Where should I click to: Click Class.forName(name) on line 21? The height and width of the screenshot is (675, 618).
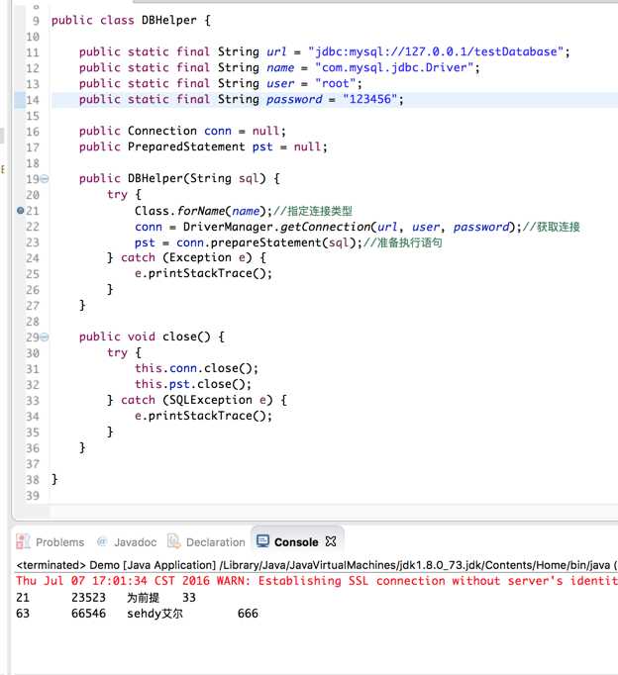point(203,211)
